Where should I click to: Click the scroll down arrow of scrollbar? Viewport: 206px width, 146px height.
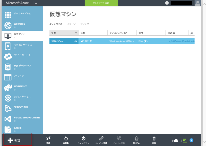204,142
